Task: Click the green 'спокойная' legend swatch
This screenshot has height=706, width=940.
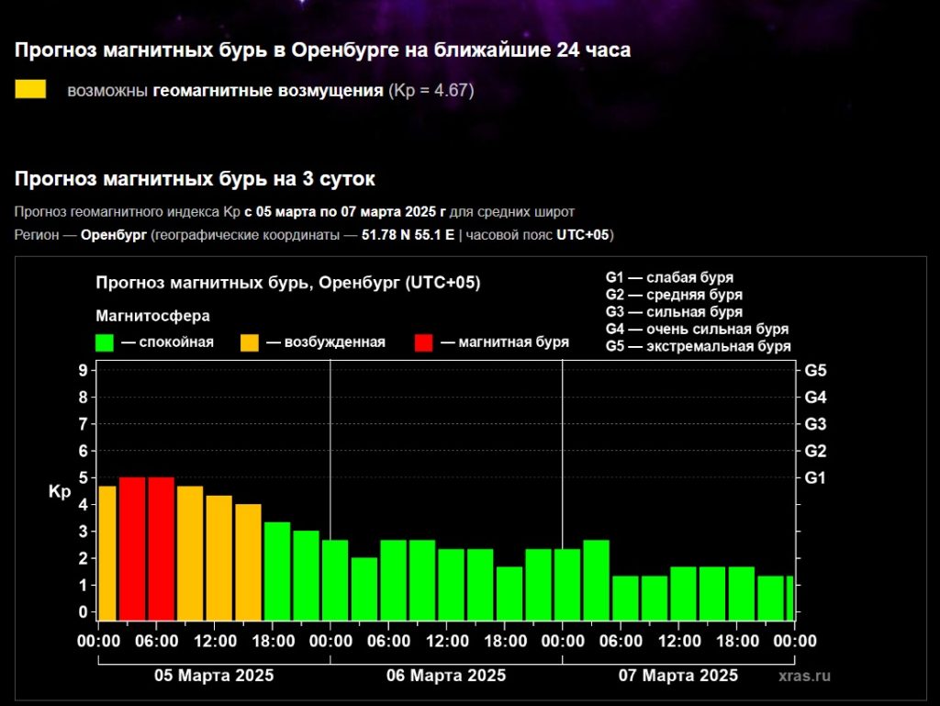Action: (x=104, y=342)
